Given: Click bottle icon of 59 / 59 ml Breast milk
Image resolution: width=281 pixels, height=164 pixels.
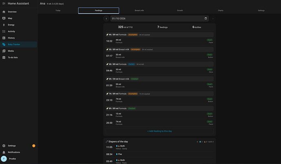Looking at the screenshot, I should (x=107, y=79).
